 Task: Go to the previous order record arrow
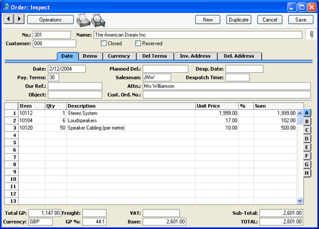[9, 19]
